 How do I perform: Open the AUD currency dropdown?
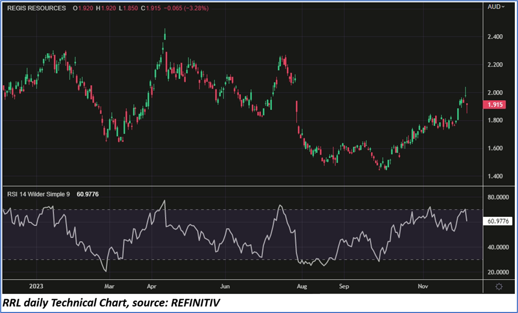[496, 7]
